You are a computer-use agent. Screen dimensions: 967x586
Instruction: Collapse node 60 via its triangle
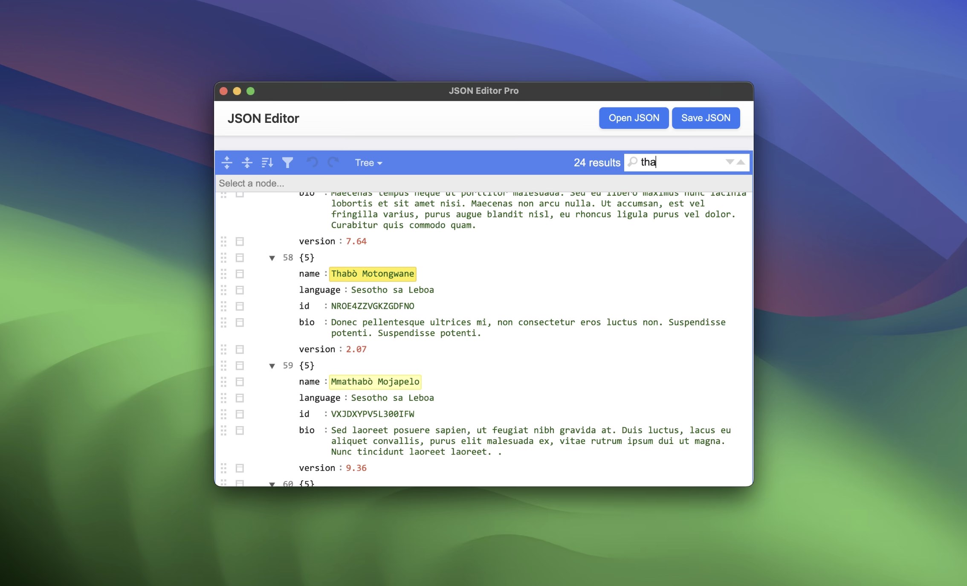pyautogui.click(x=272, y=483)
